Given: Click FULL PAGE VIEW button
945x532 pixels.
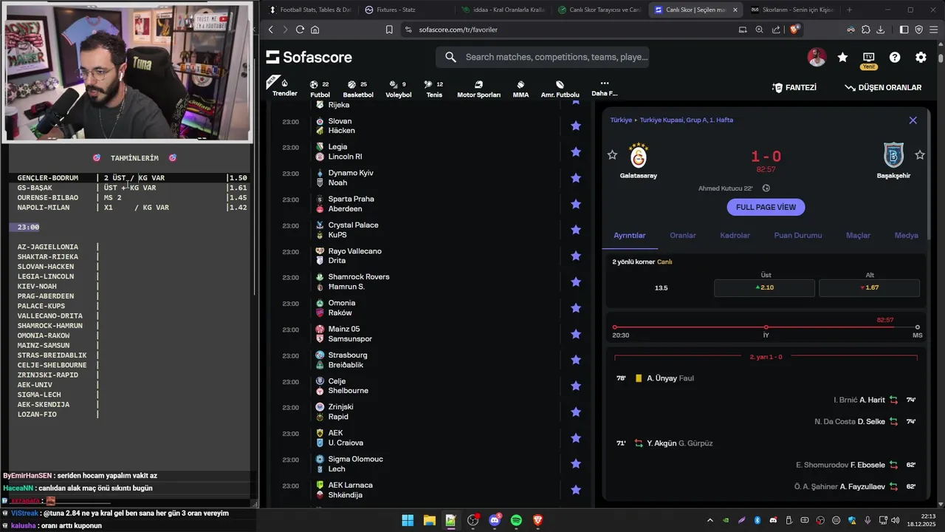Looking at the screenshot, I should (766, 207).
